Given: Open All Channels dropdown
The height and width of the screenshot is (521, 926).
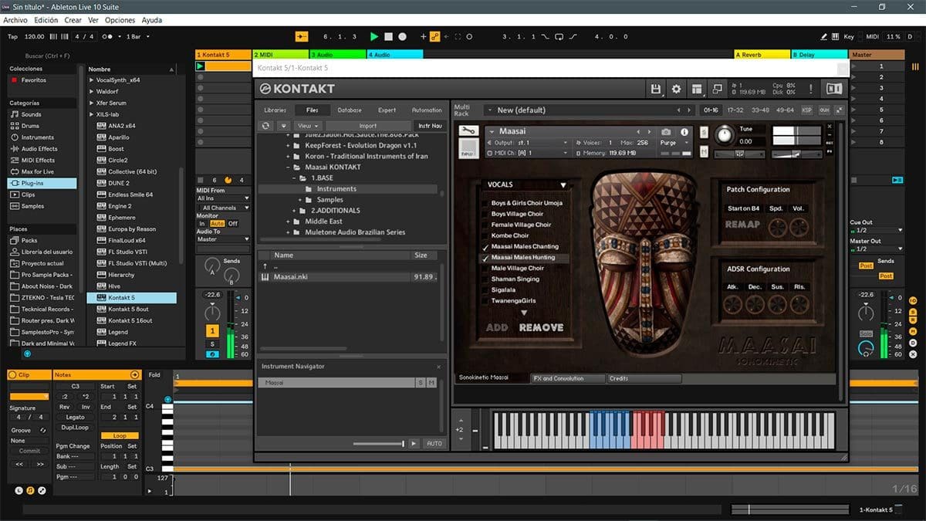Looking at the screenshot, I should 223,208.
